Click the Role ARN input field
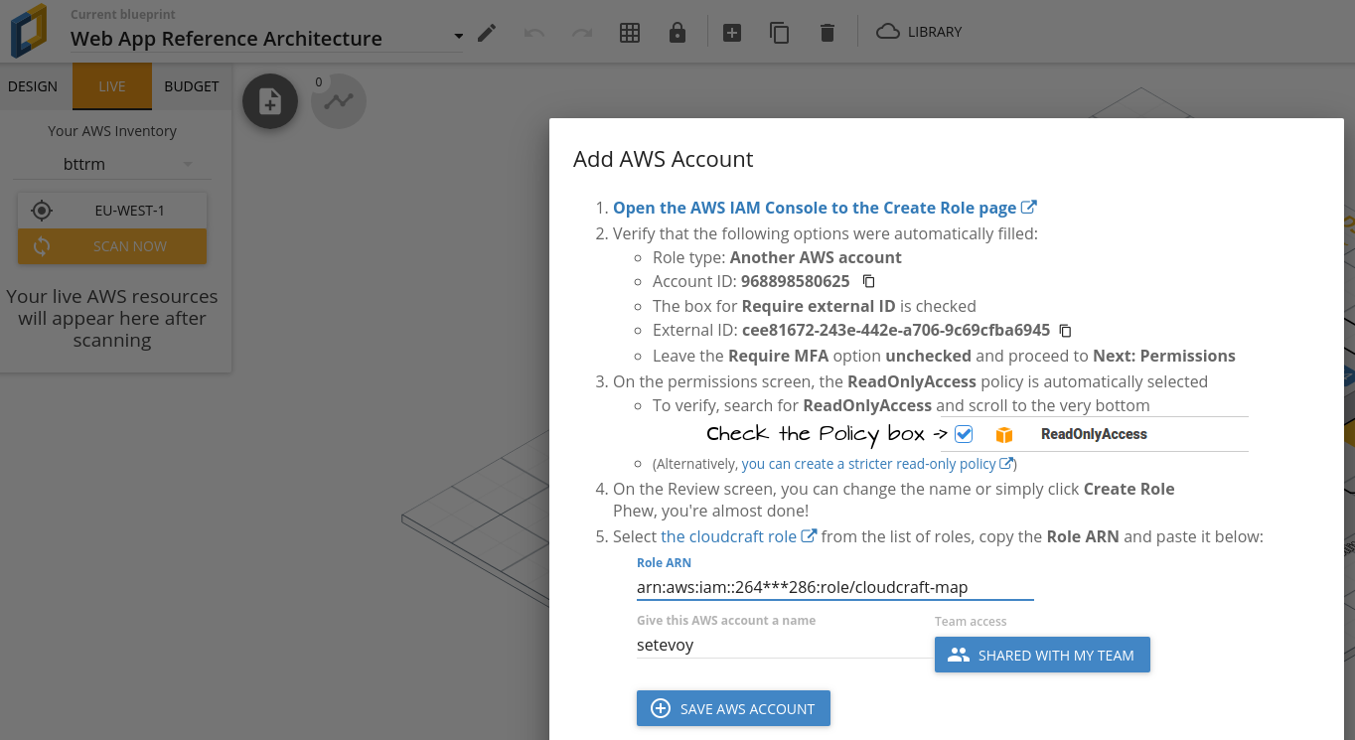This screenshot has height=740, width=1355. pos(834,588)
